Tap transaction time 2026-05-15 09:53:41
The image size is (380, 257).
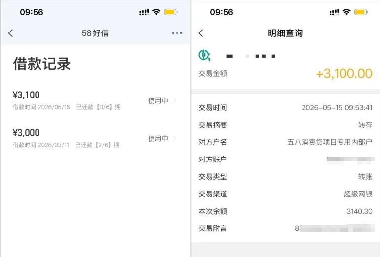(x=337, y=108)
